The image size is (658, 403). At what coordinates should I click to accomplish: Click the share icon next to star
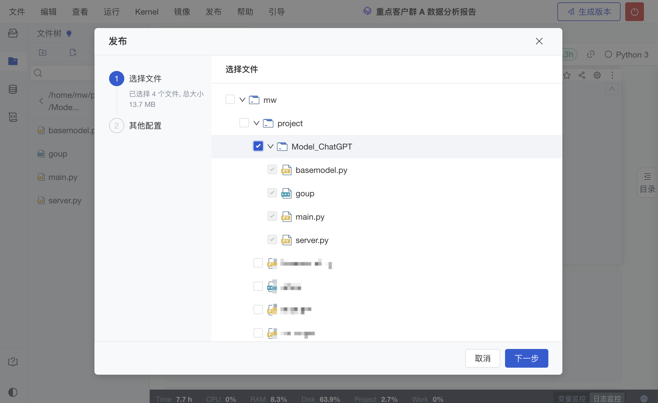pos(582,75)
